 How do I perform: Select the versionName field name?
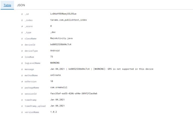32,112
